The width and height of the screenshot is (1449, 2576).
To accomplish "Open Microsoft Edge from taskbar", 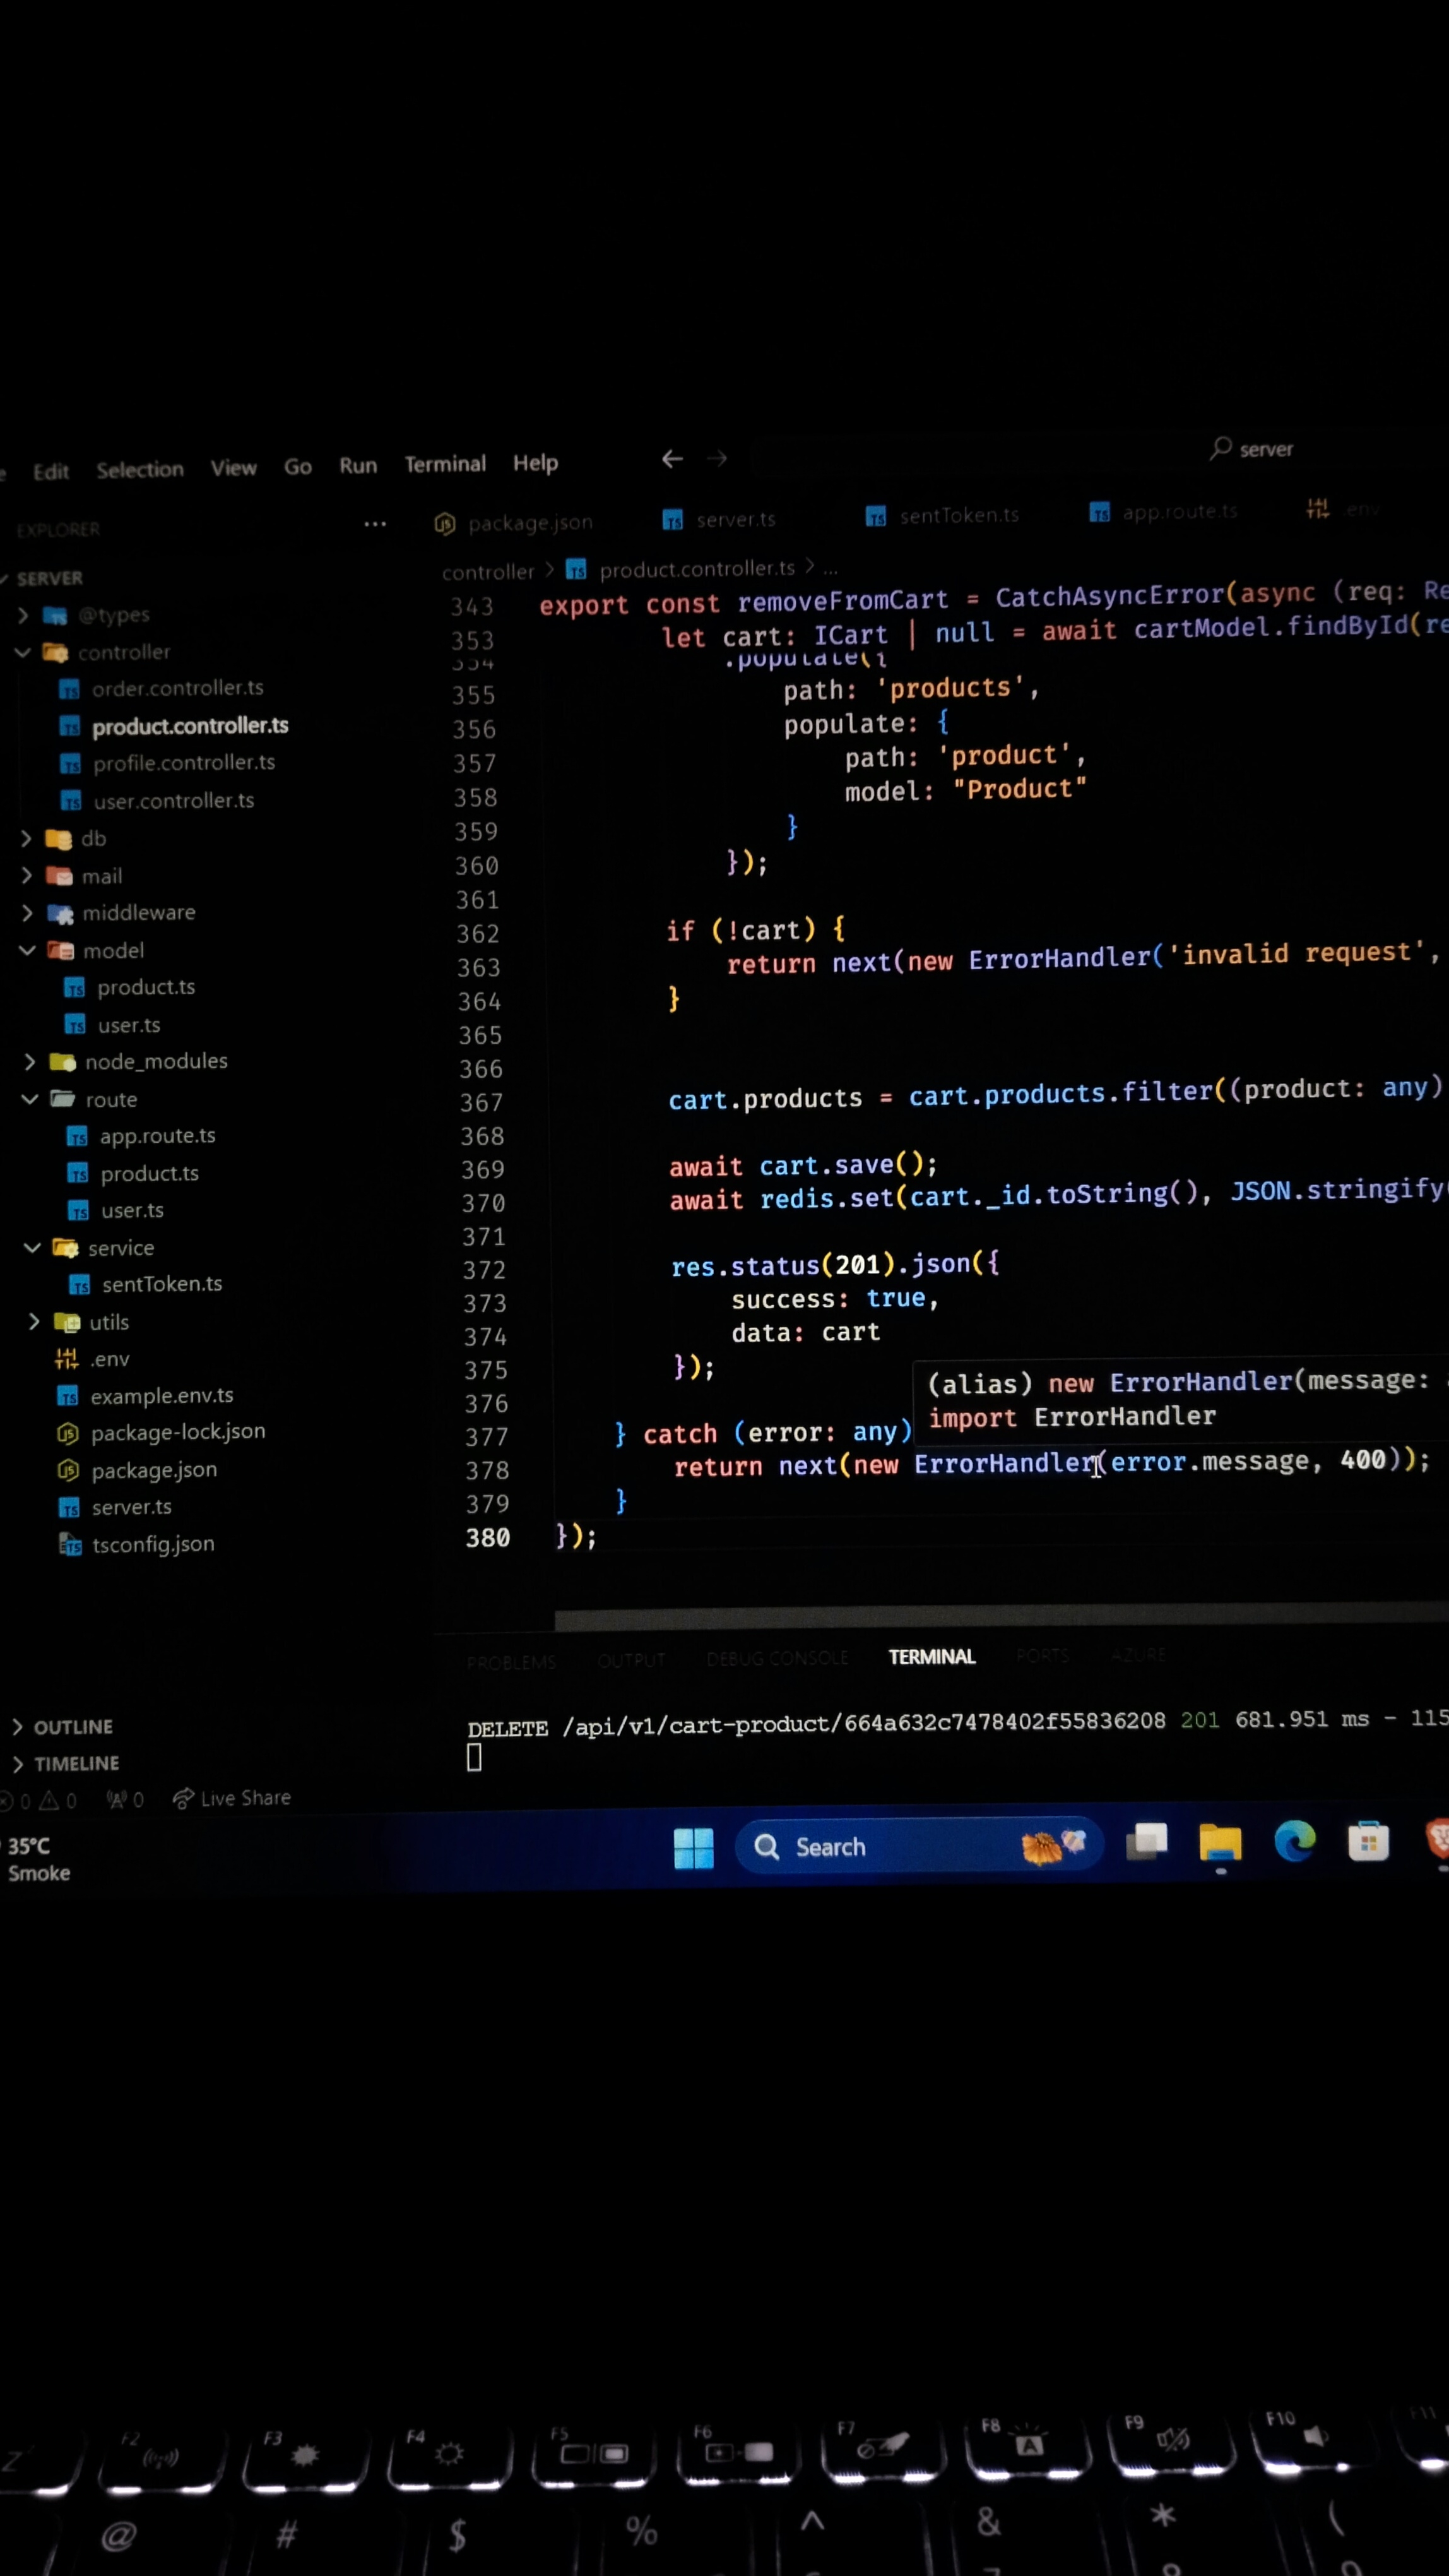I will click(1294, 1841).
